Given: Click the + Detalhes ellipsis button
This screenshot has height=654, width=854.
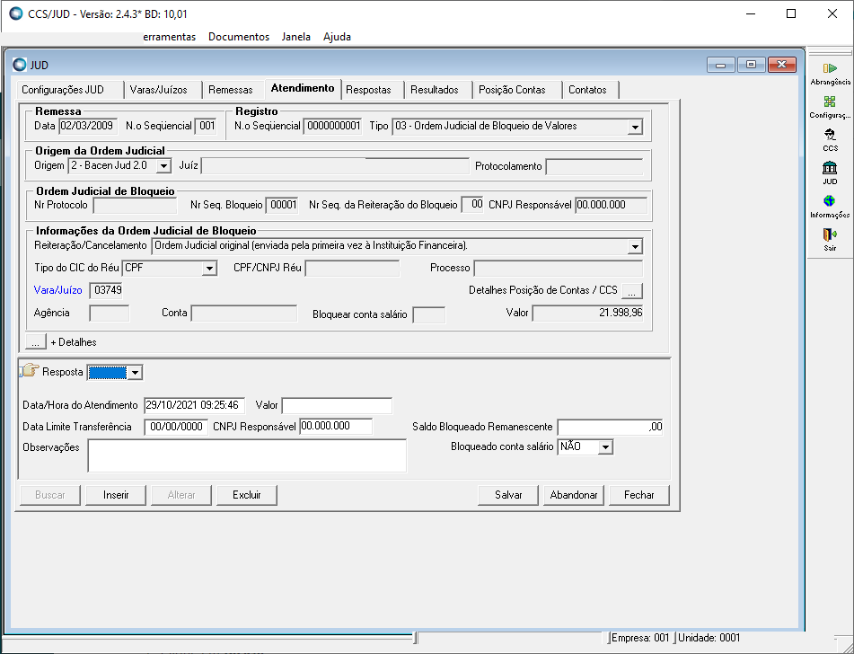Looking at the screenshot, I should pyautogui.click(x=35, y=342).
